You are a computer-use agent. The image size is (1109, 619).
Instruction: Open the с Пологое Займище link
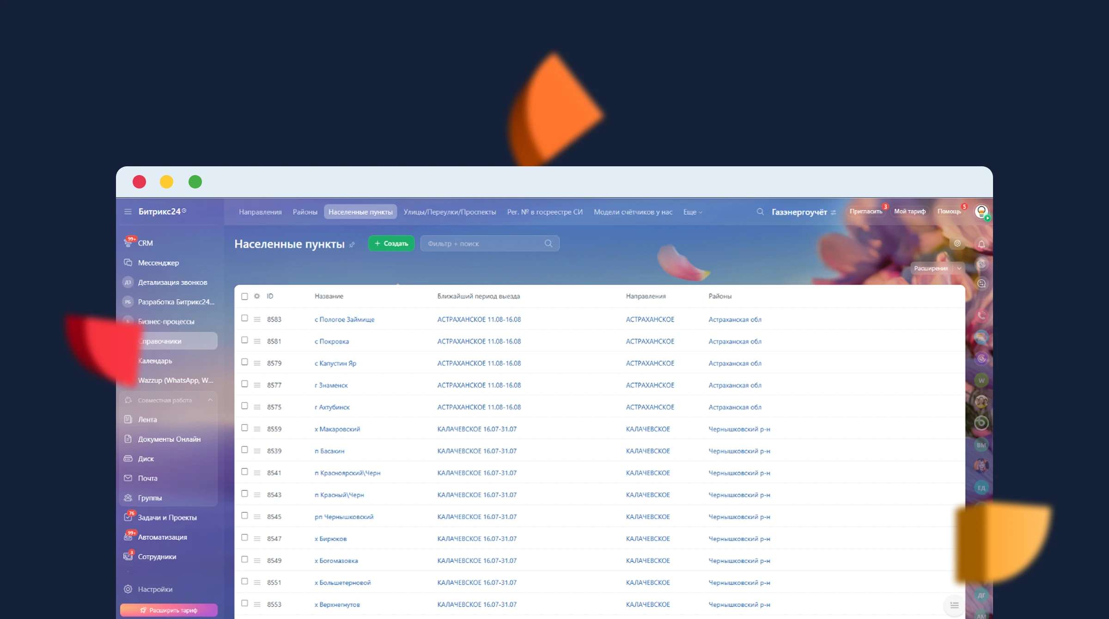tap(344, 319)
